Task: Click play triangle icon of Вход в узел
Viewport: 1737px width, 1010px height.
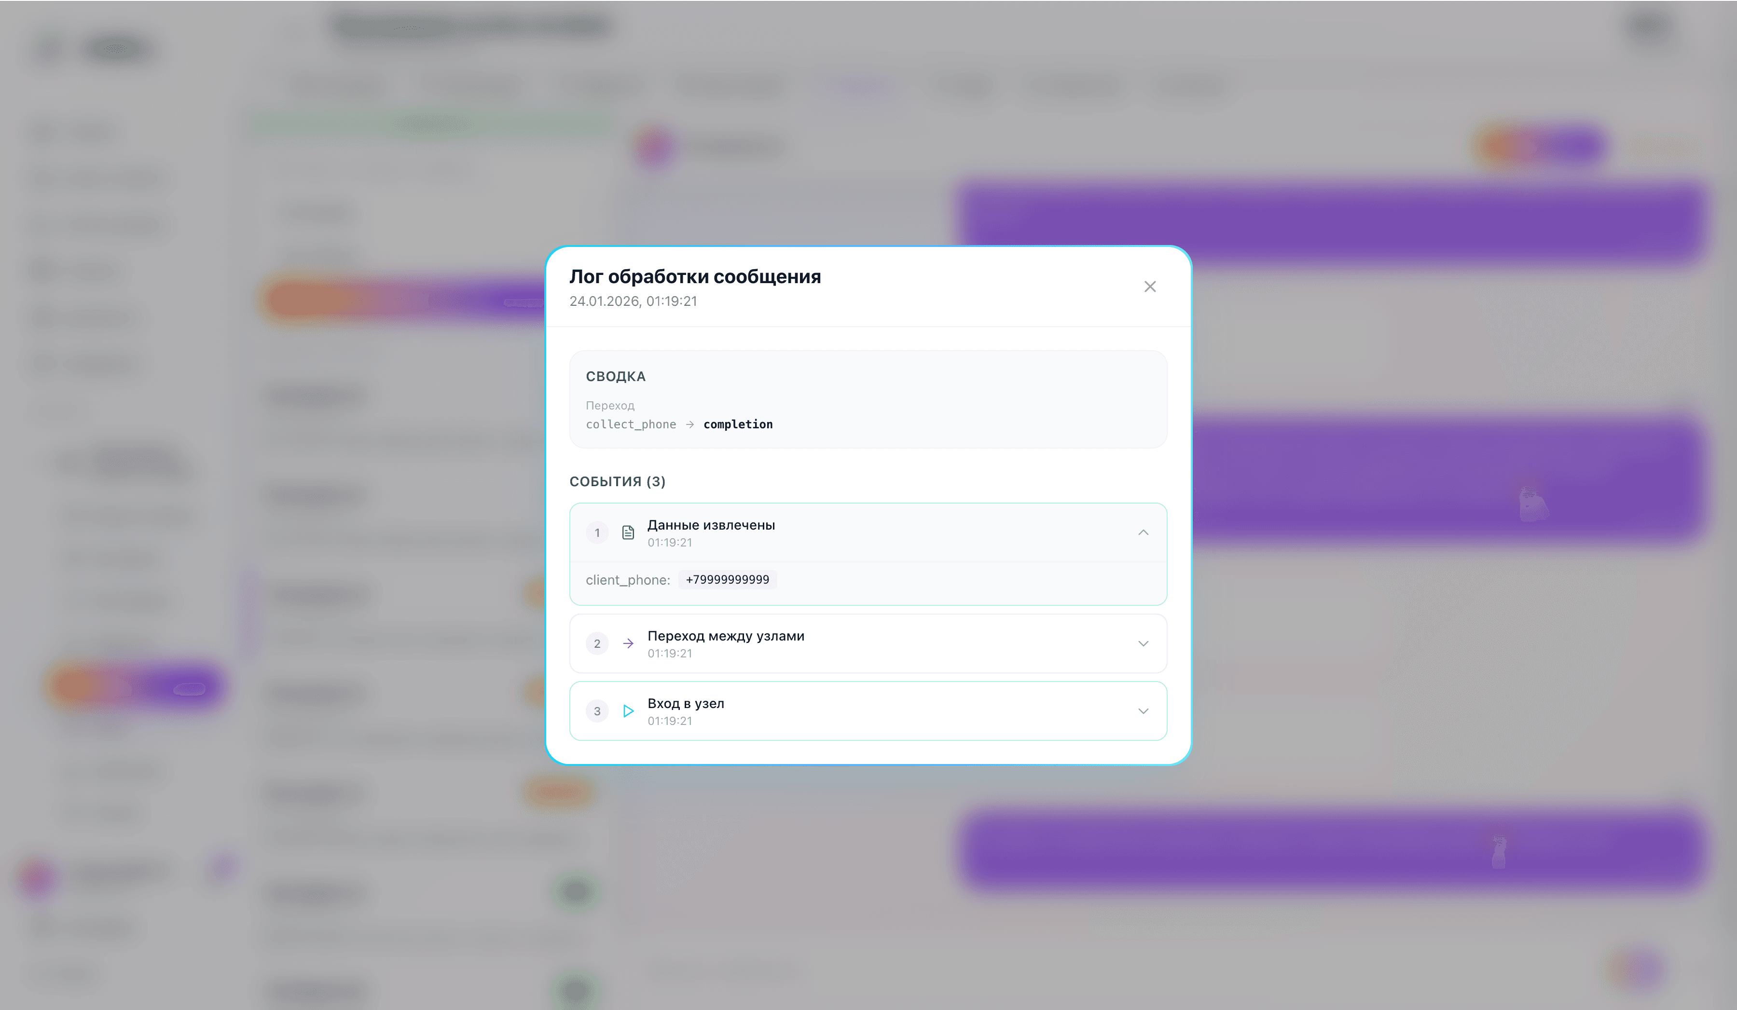Action: coord(628,711)
